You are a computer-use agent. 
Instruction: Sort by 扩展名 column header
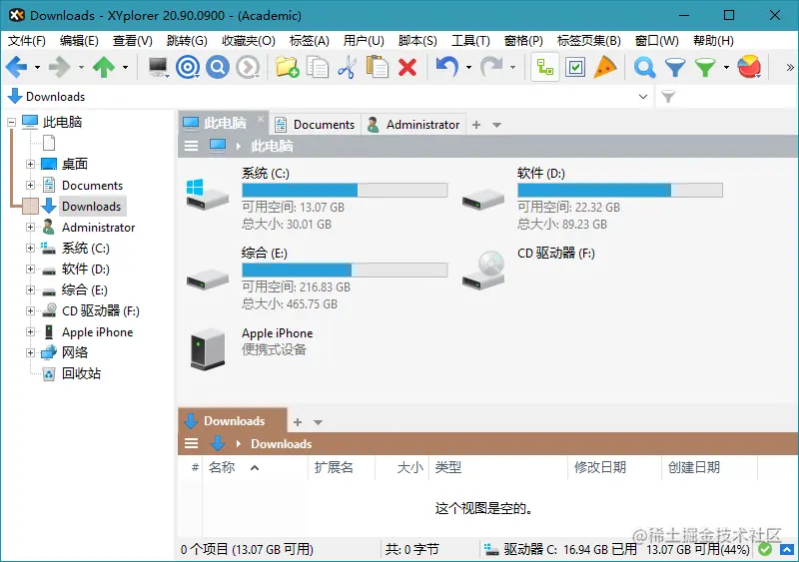click(342, 467)
